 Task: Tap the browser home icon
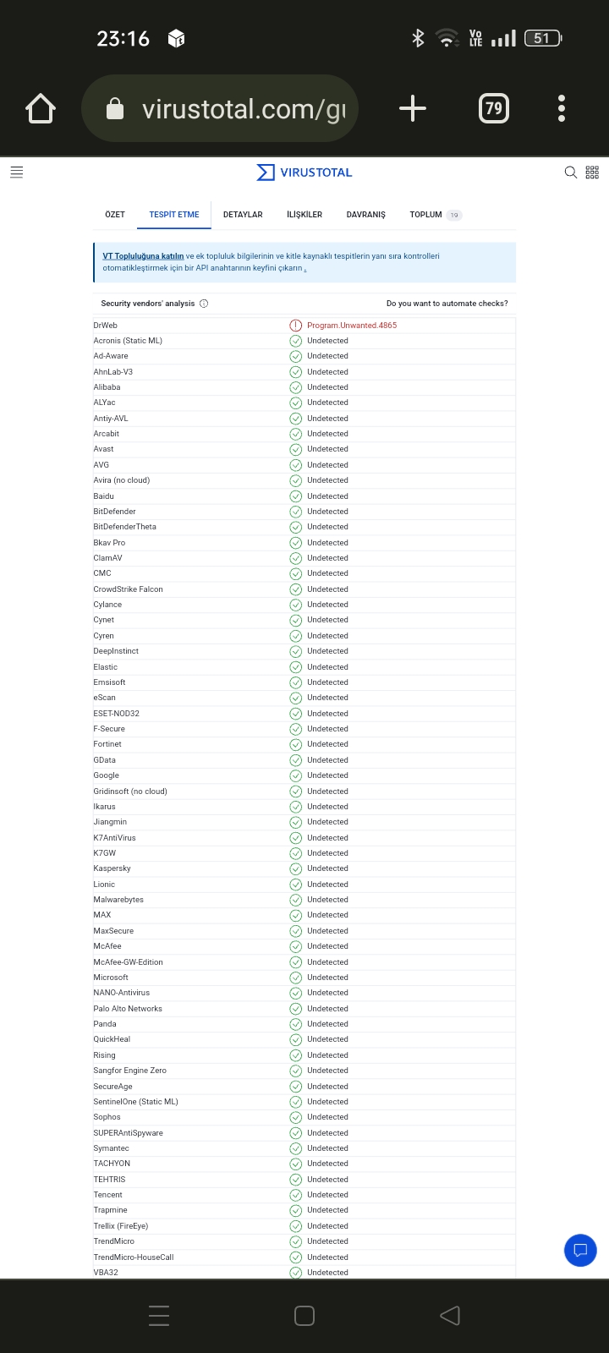(x=41, y=108)
